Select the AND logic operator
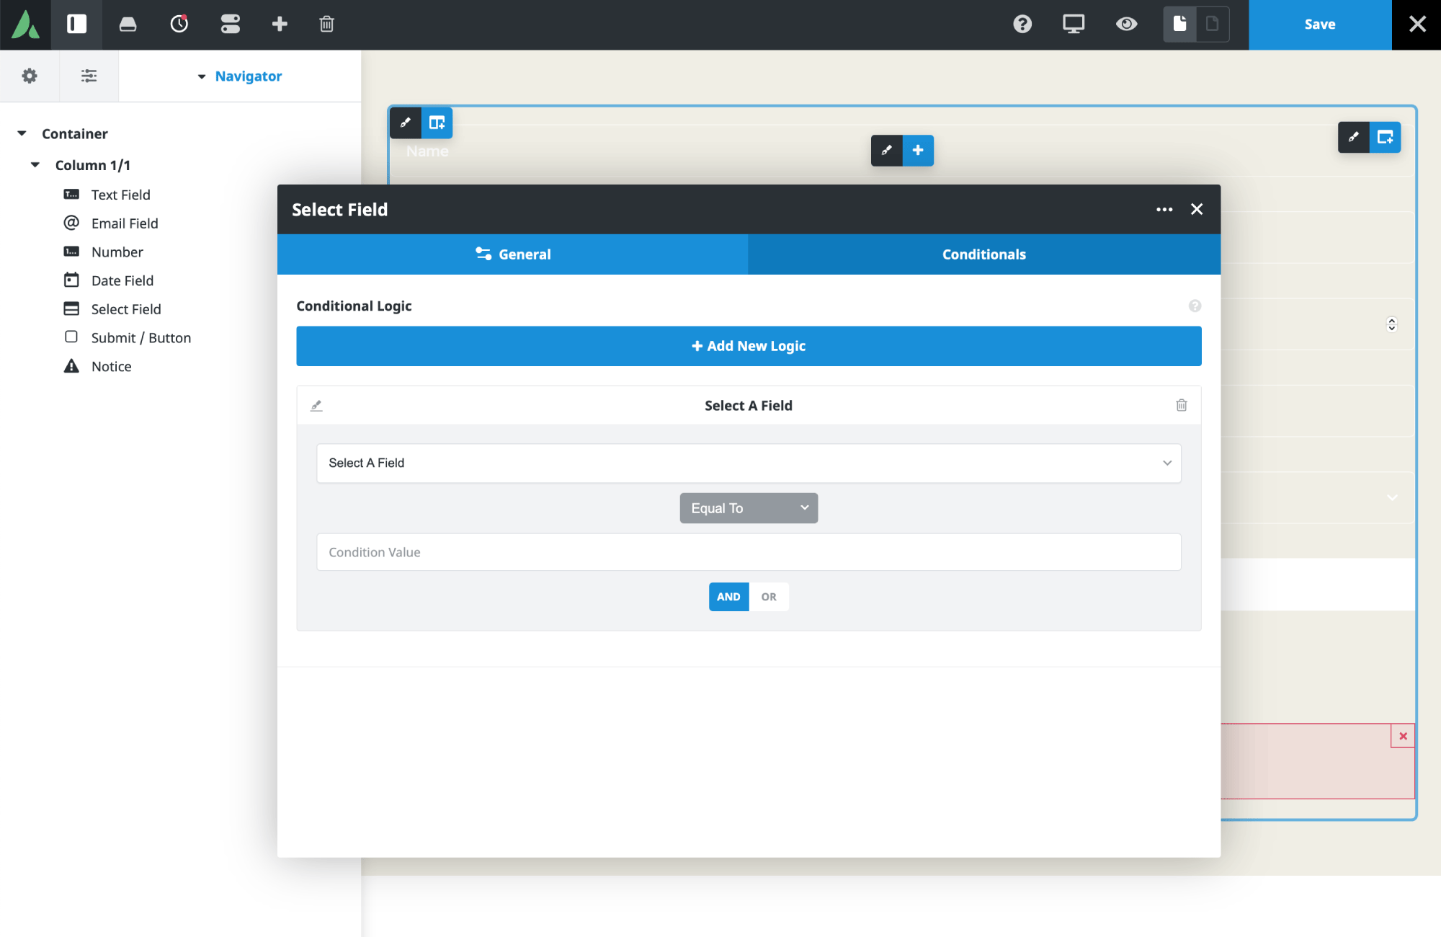 [728, 597]
